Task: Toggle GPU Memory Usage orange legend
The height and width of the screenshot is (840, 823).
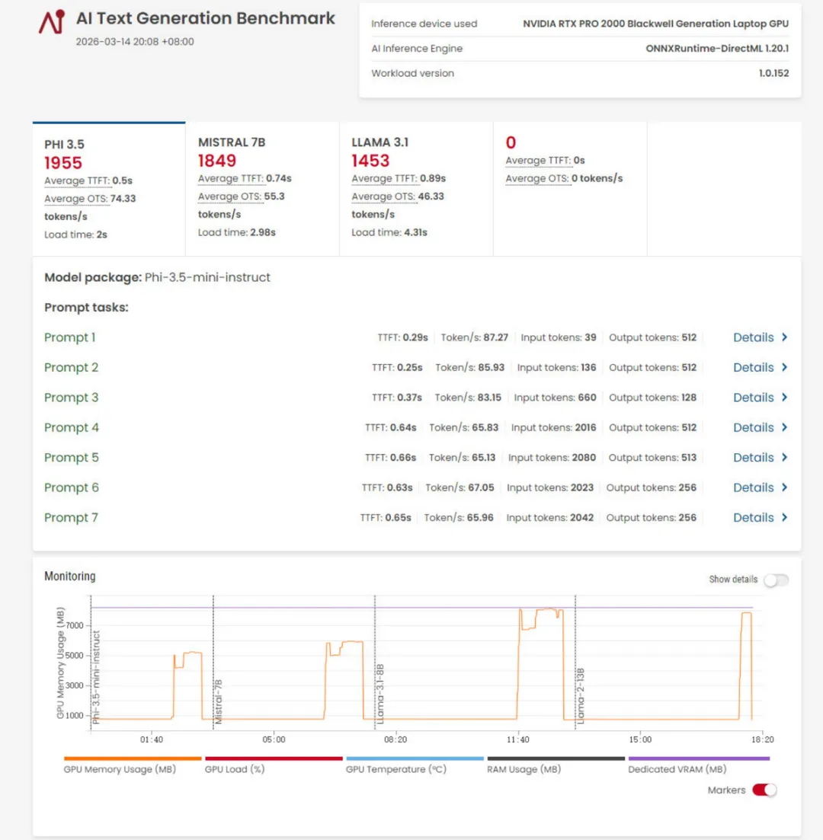Action: (133, 759)
